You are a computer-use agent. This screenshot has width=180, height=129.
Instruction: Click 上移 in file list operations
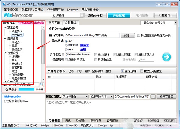pos(71,71)
